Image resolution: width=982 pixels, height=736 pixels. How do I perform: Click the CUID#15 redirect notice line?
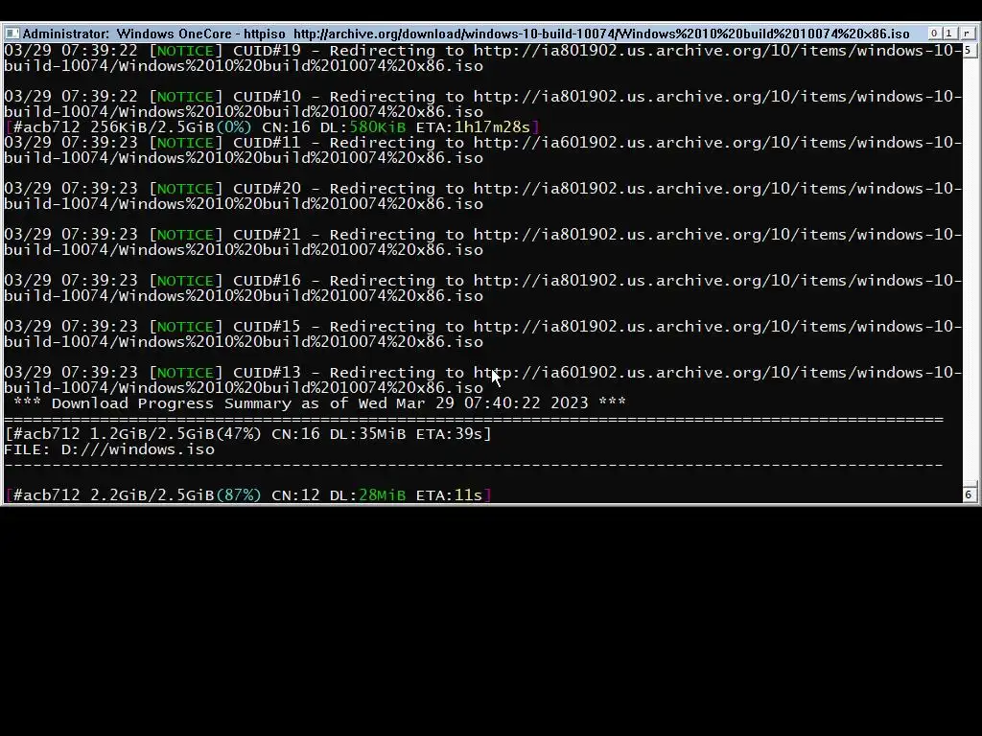[483, 334]
